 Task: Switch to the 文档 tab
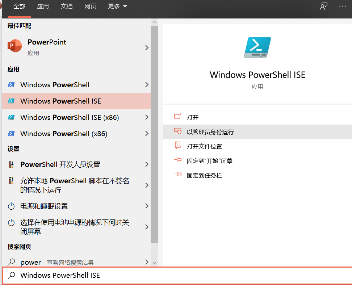click(67, 6)
